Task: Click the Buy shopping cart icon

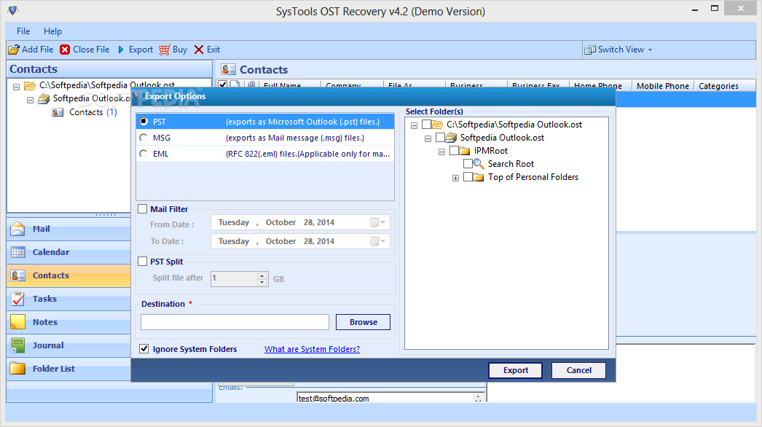Action: tap(165, 50)
